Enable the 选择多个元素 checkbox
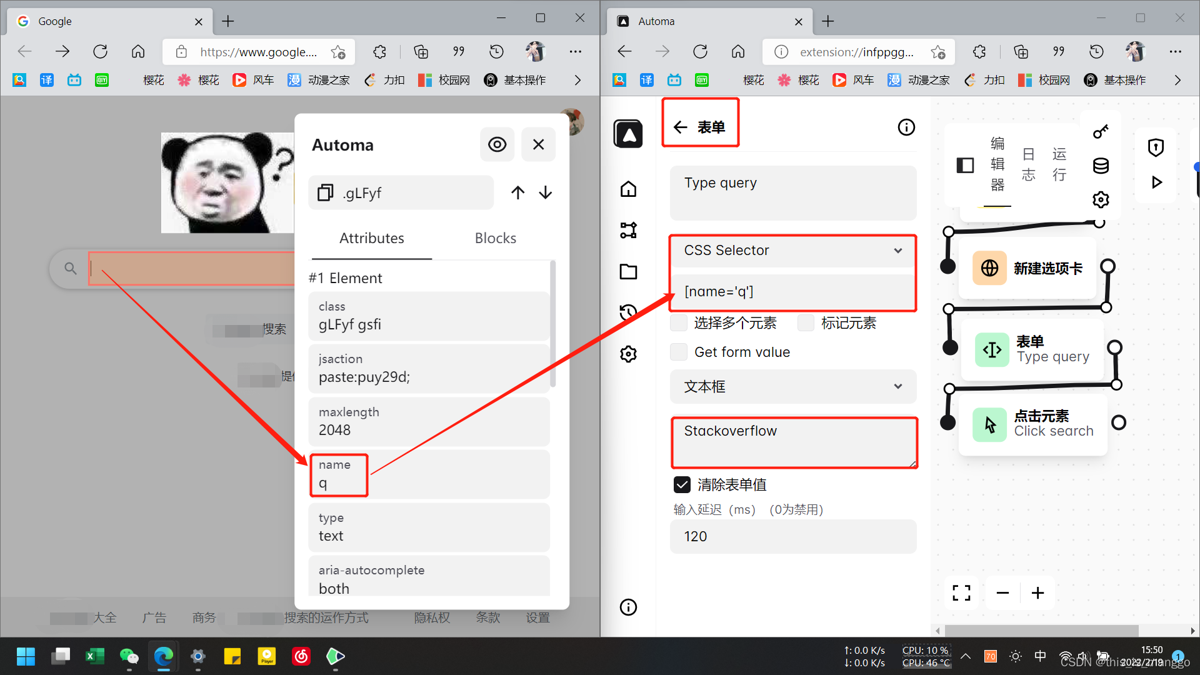Screen dimensions: 1200x675 coord(679,322)
